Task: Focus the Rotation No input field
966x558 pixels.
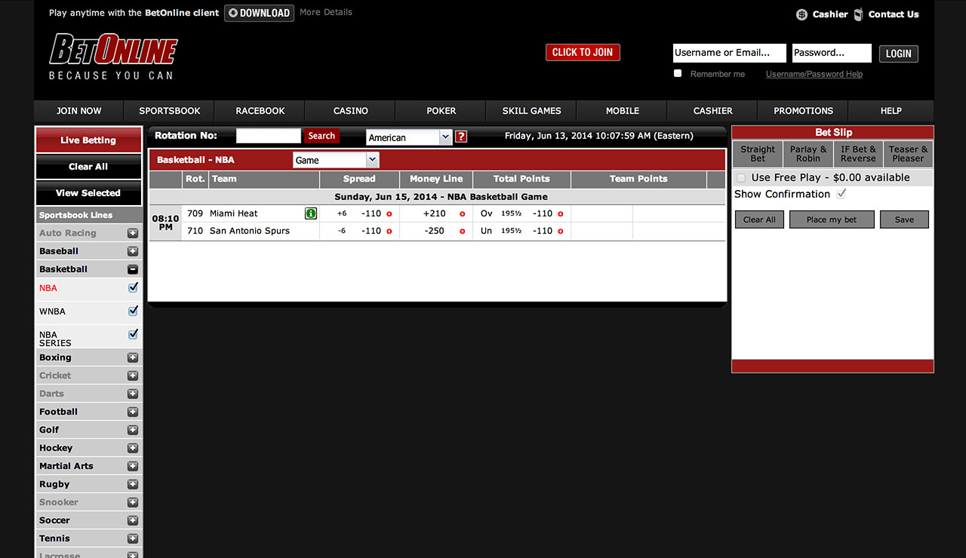Action: [269, 136]
